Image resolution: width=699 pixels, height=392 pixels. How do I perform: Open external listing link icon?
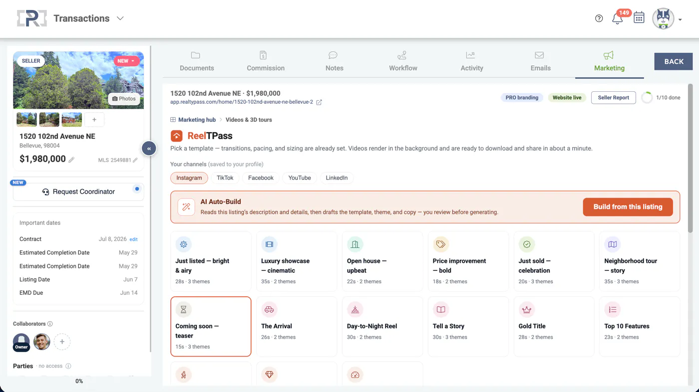pyautogui.click(x=319, y=102)
